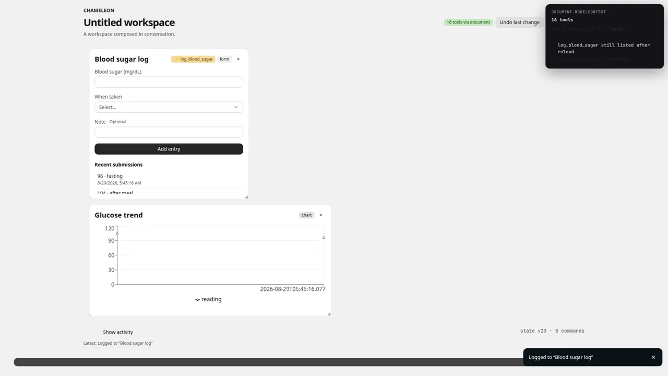Click the chart timestamp label 2026-08-29T05:45:16.077
The height and width of the screenshot is (376, 668).
pos(293,289)
